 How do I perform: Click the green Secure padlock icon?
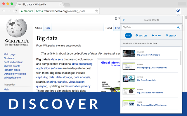coord(22,11)
